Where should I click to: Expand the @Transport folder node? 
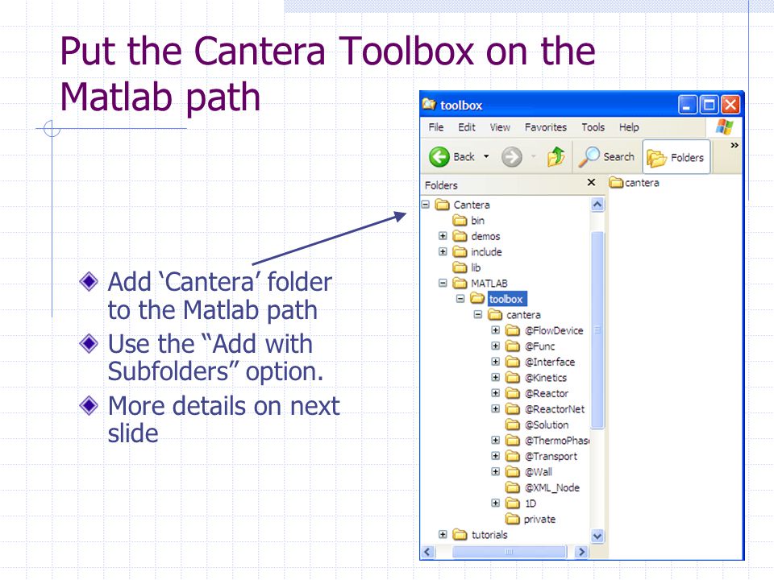(x=495, y=456)
